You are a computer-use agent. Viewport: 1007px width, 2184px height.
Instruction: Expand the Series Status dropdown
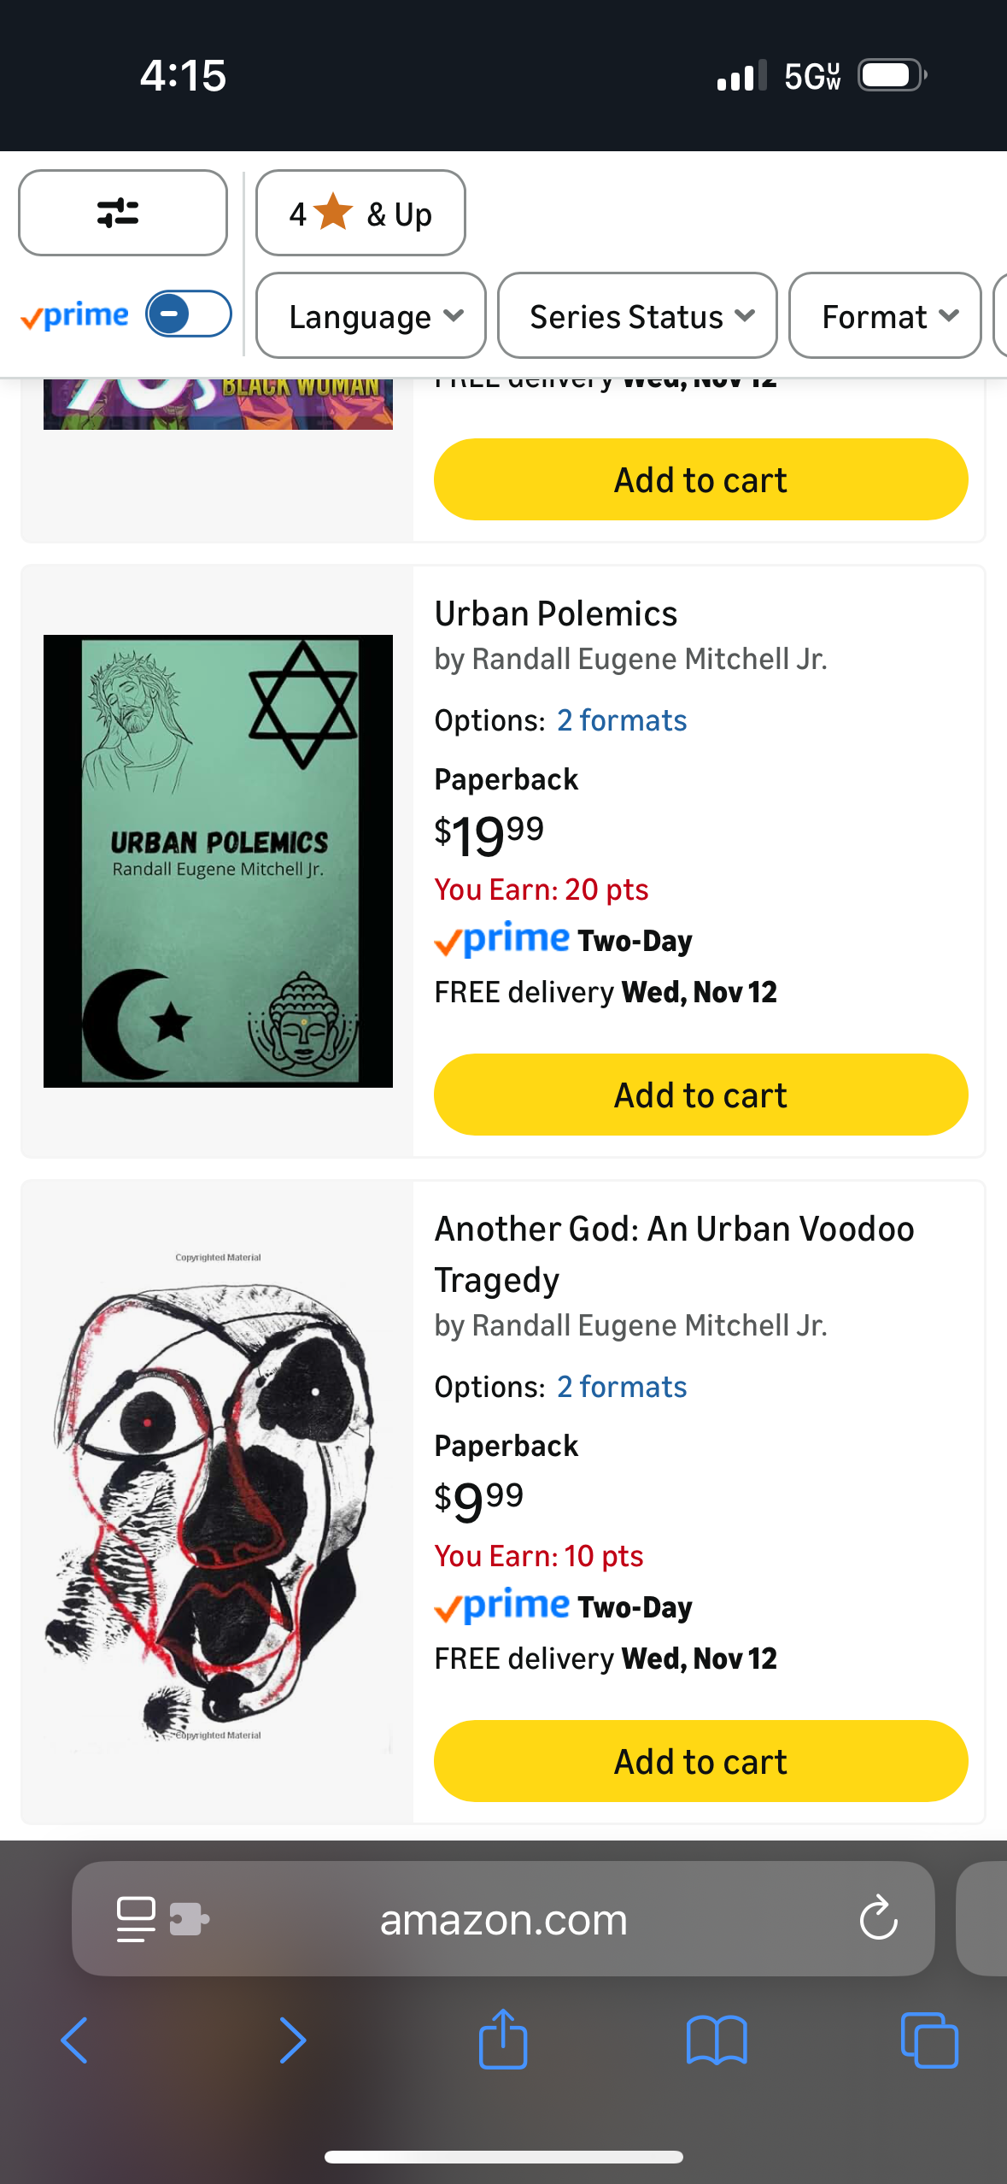click(x=637, y=316)
